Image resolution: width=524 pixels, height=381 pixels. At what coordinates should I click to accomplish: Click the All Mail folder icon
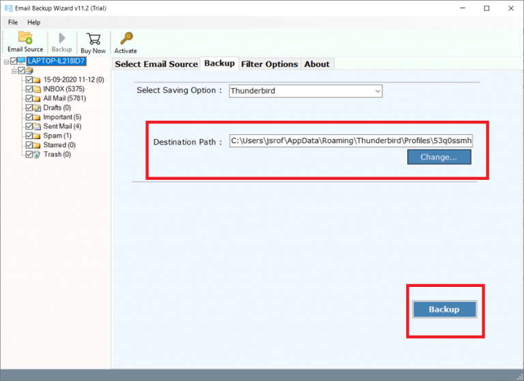(x=37, y=99)
